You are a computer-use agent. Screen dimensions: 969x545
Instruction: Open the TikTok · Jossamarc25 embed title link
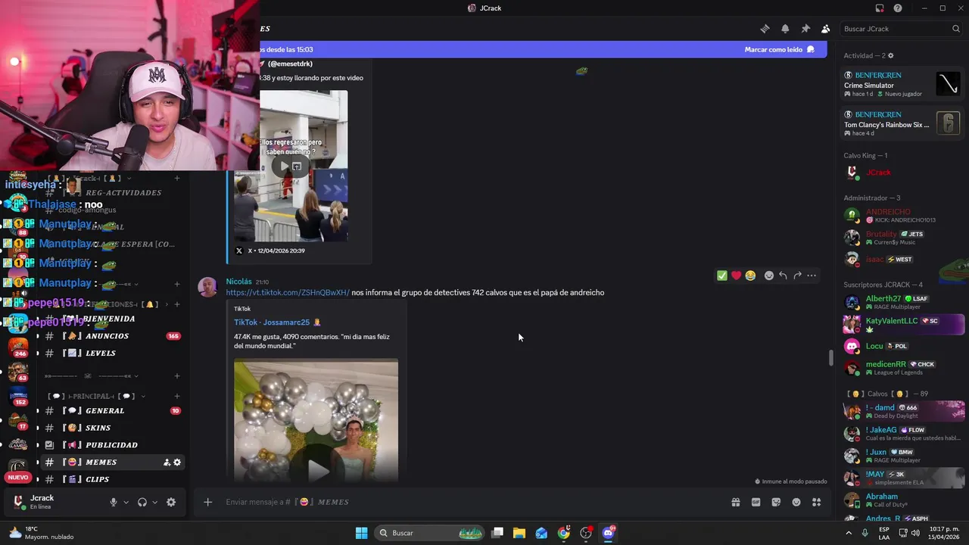tap(277, 322)
